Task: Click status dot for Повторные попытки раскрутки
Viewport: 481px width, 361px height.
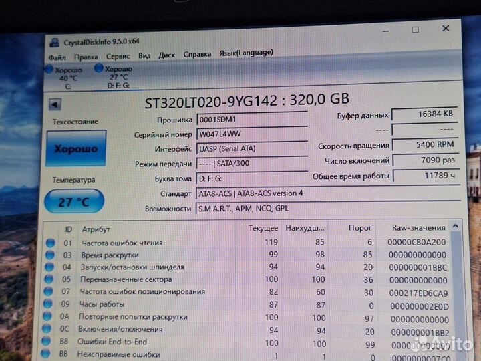Action: (47, 316)
